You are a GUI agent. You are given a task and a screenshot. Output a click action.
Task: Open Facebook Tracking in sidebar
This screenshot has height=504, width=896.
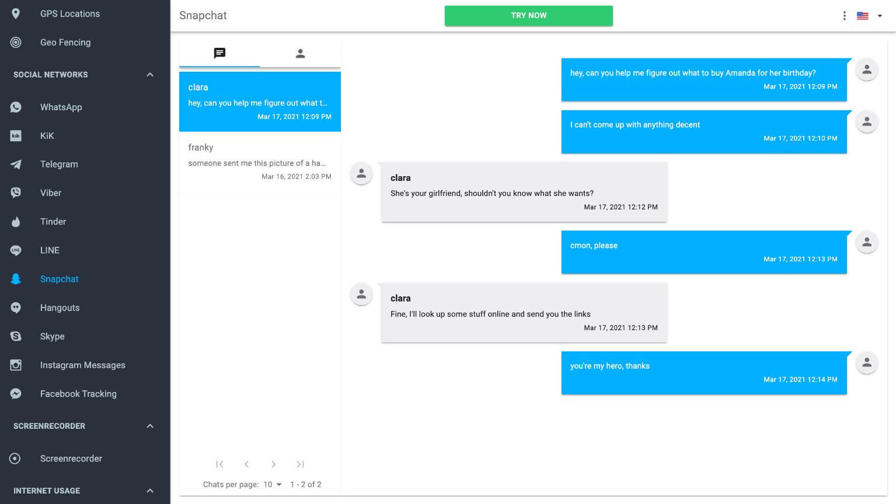pyautogui.click(x=78, y=394)
